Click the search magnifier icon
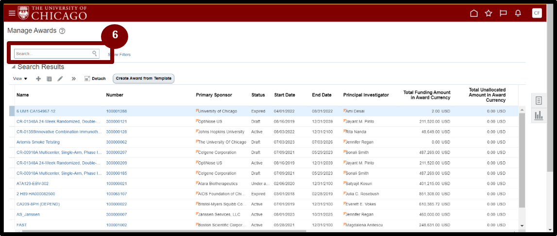 [95, 53]
